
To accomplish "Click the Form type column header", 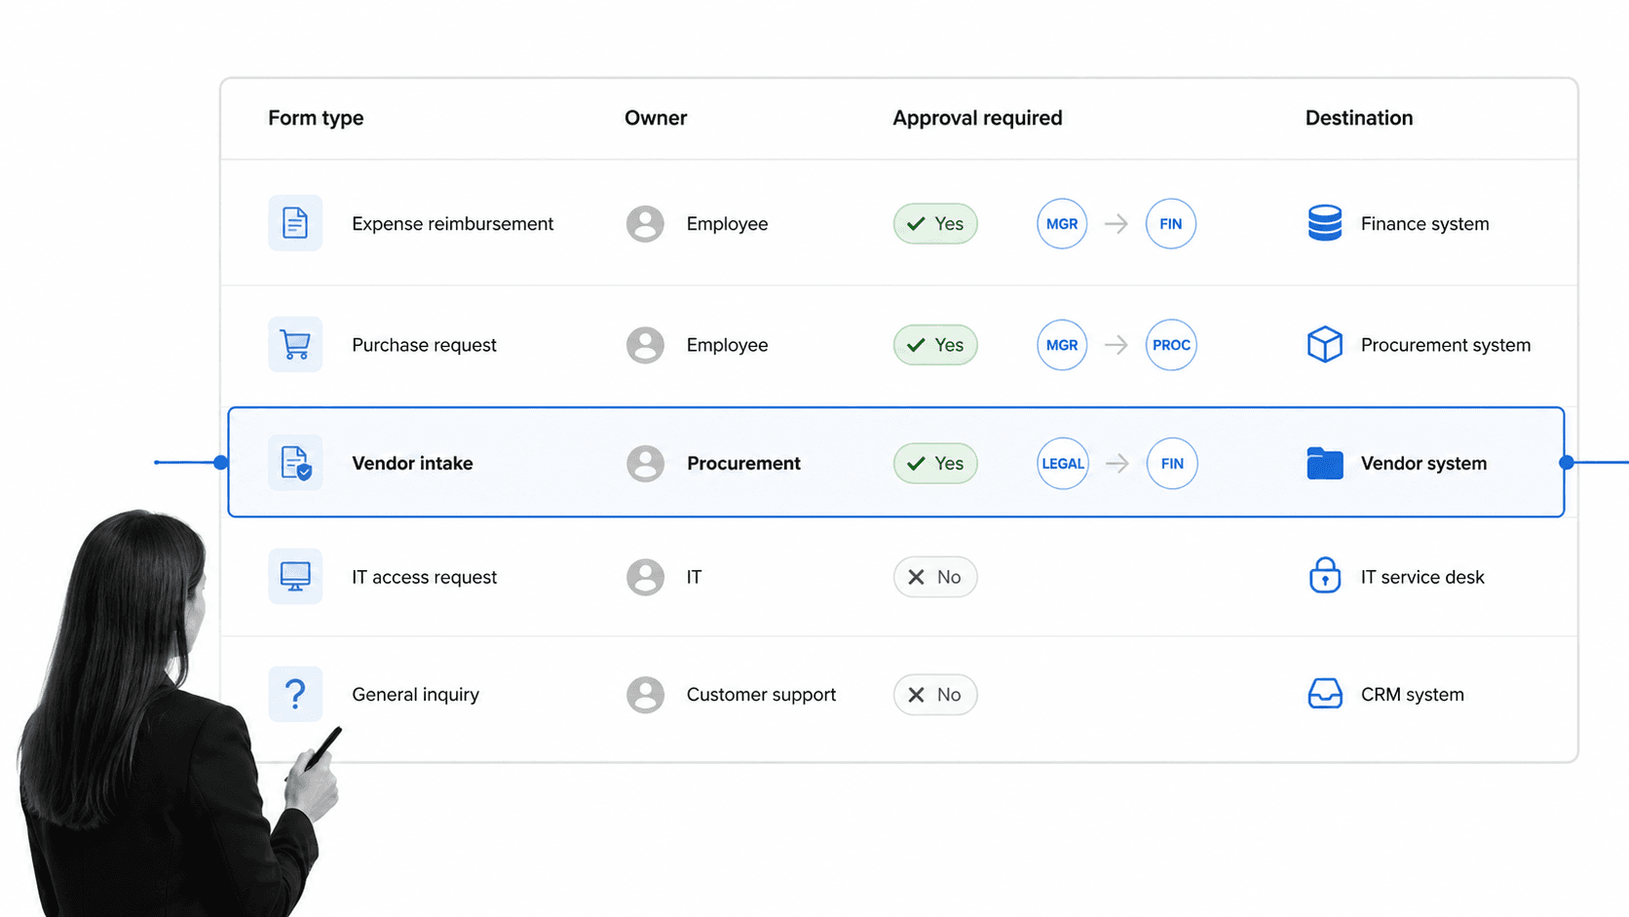I will 316,118.
